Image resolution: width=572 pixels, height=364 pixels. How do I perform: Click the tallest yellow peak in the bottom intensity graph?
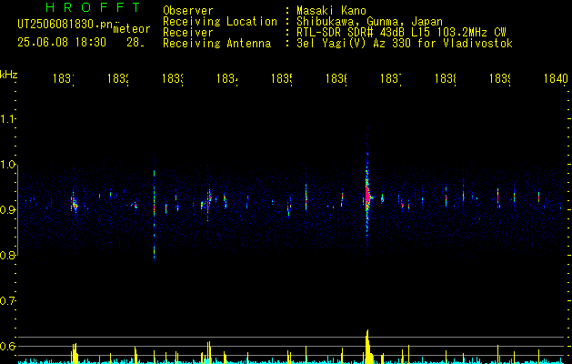coord(367,347)
